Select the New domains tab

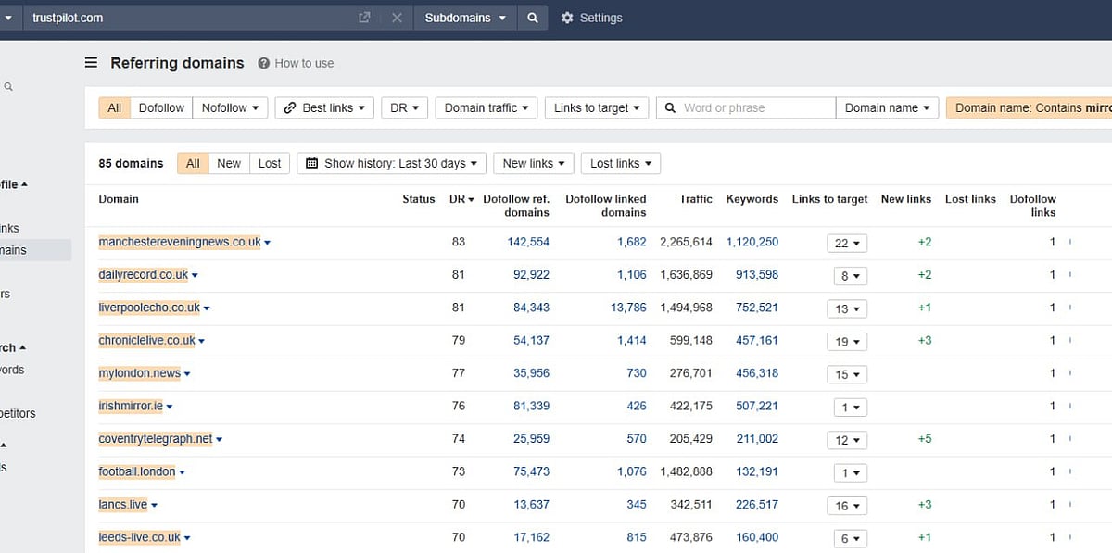229,163
